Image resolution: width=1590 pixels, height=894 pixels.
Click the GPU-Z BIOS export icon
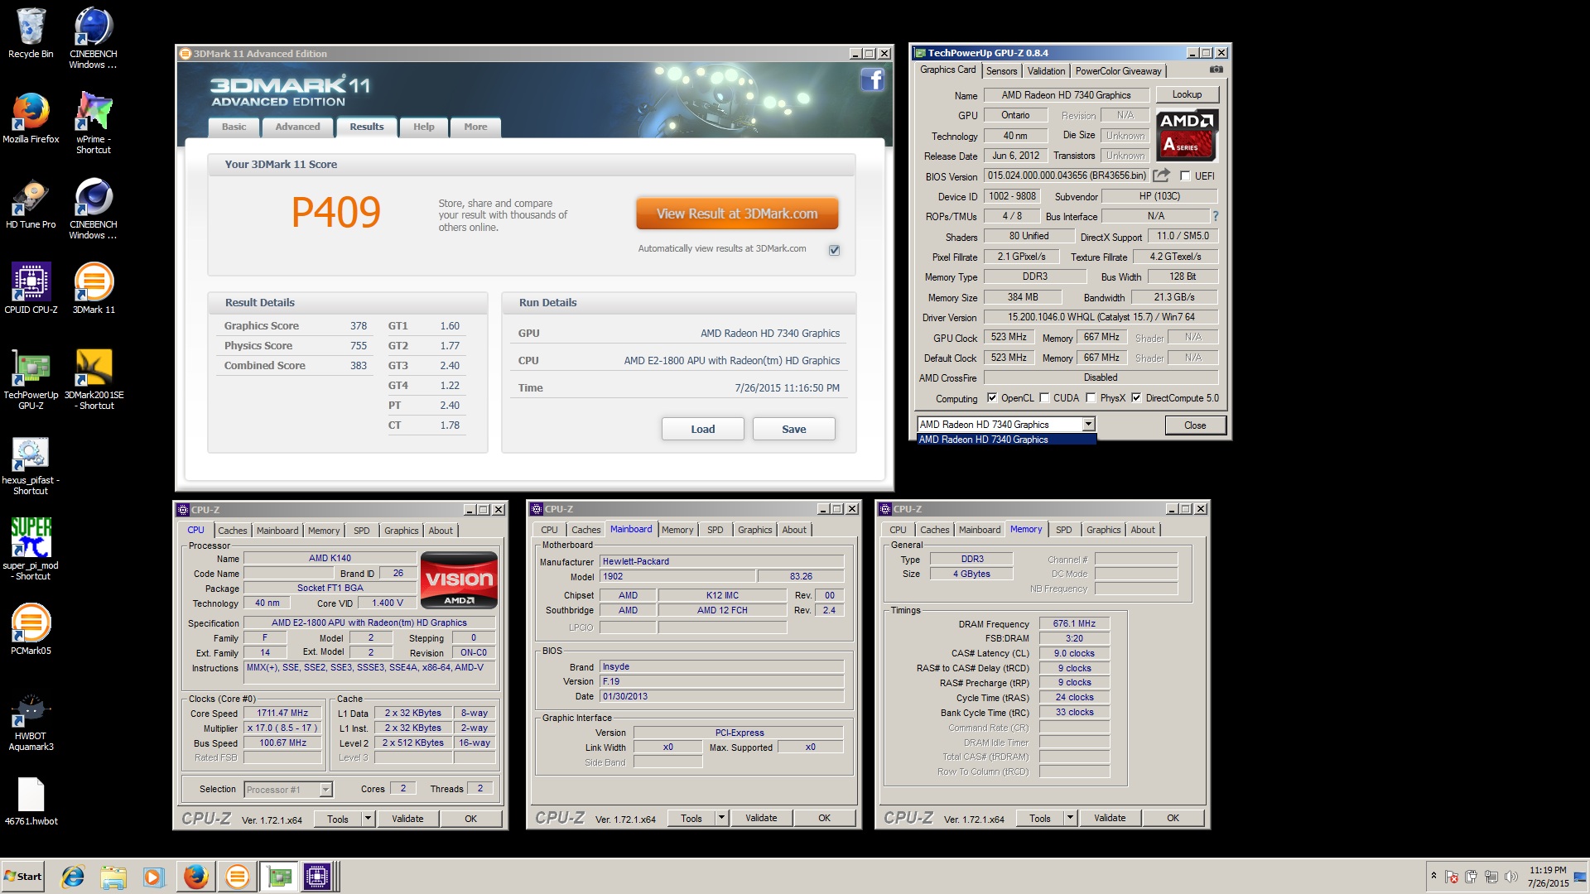pyautogui.click(x=1162, y=175)
